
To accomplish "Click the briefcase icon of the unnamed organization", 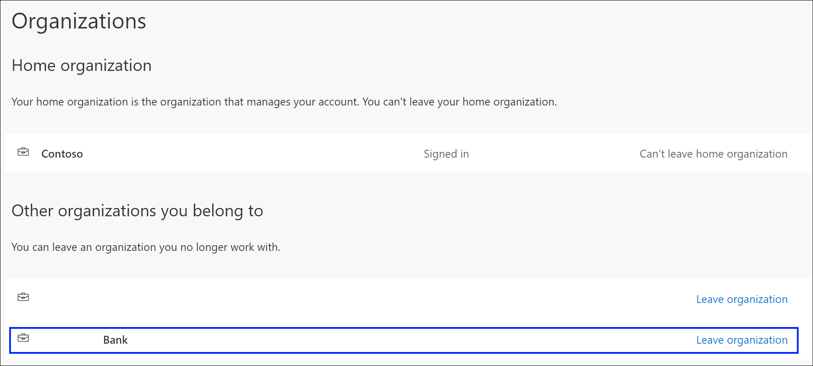I will tap(23, 297).
